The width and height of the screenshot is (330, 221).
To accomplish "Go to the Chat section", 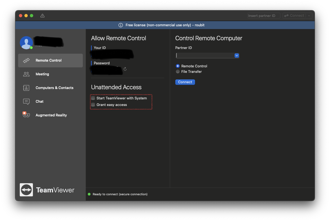I will coord(50,102).
